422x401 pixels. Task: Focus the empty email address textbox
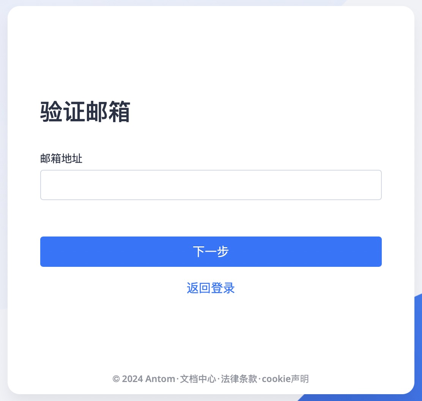click(x=211, y=185)
